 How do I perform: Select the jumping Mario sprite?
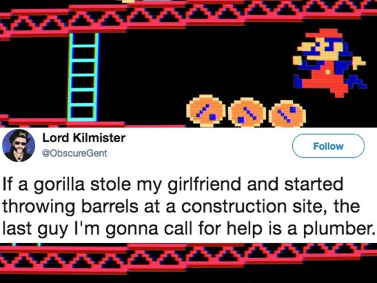point(329,63)
